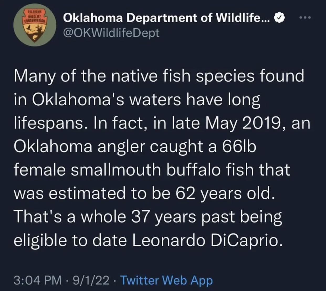Click the 9/1/22 post date
Image resolution: width=326 pixels, height=291 pixels.
(91, 280)
